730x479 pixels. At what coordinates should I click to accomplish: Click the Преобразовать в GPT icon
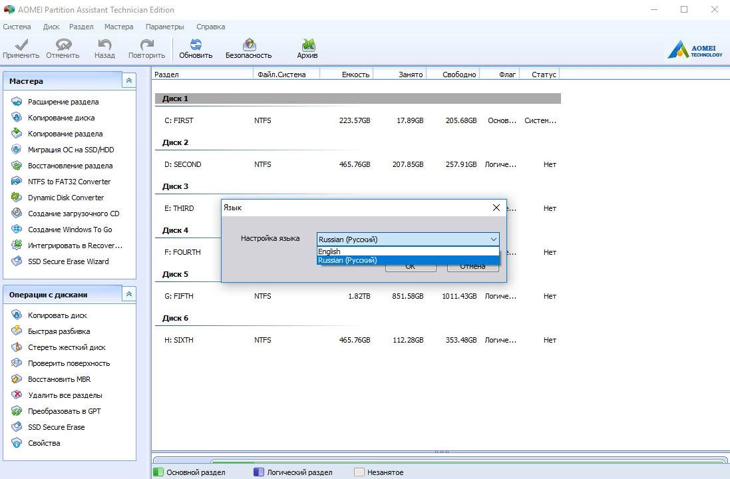(17, 411)
